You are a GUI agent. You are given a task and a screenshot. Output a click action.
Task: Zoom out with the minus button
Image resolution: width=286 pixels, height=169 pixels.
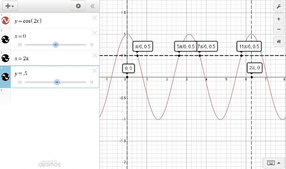click(279, 29)
